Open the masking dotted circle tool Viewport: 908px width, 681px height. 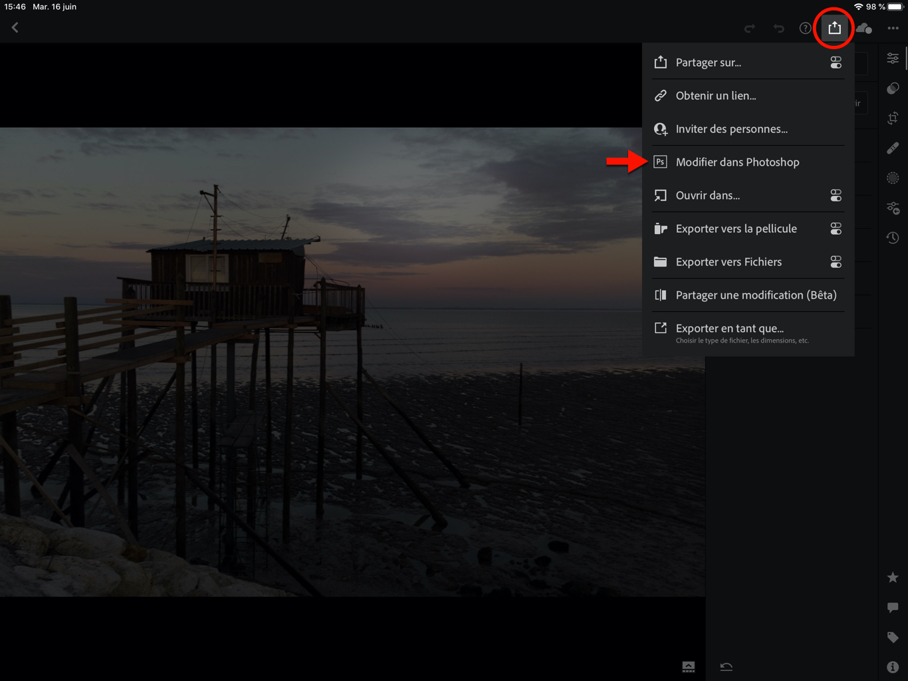coord(893,178)
